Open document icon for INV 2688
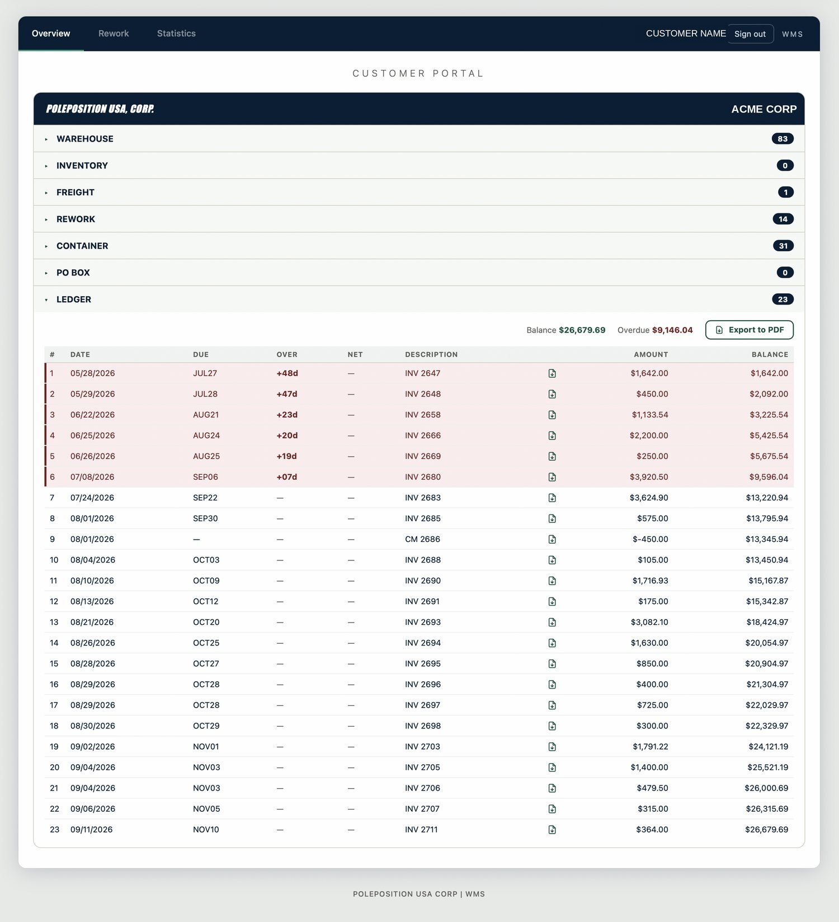Viewport: 839px width, 922px height. 552,560
